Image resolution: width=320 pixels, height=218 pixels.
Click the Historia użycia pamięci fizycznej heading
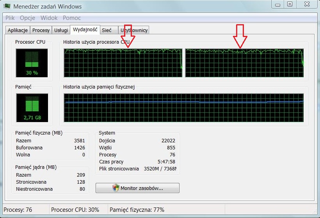tap(99, 87)
